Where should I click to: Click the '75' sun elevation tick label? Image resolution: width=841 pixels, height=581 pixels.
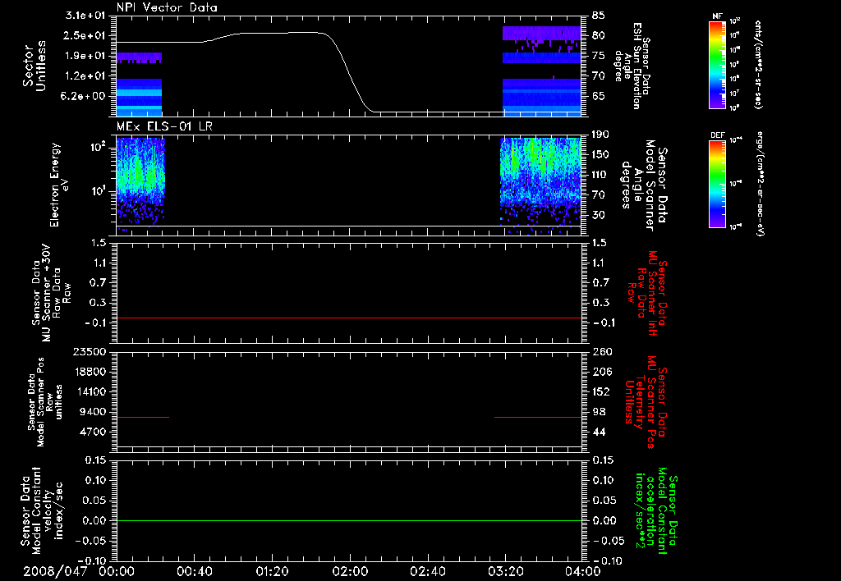599,56
